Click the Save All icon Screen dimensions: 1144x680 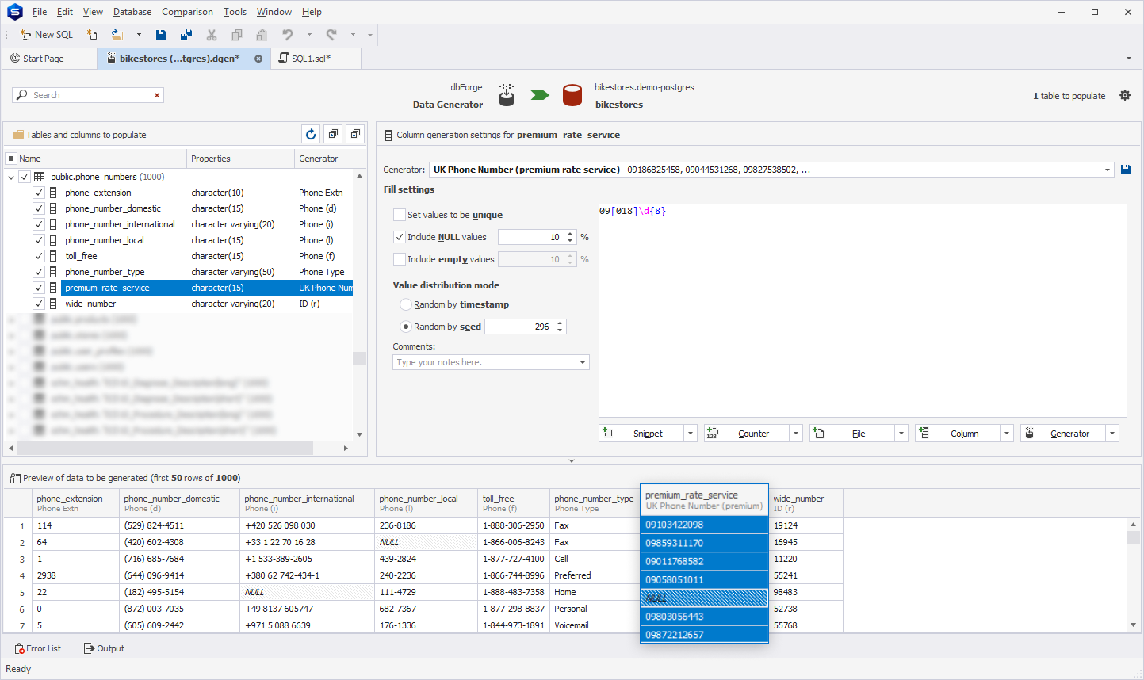[x=186, y=35]
